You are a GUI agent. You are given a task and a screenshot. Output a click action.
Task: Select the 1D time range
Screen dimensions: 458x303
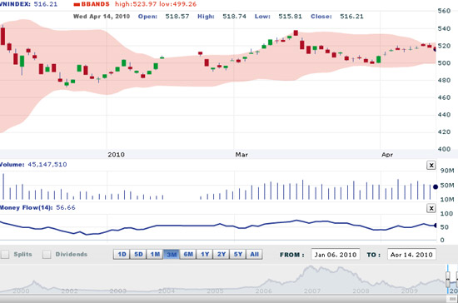122,254
